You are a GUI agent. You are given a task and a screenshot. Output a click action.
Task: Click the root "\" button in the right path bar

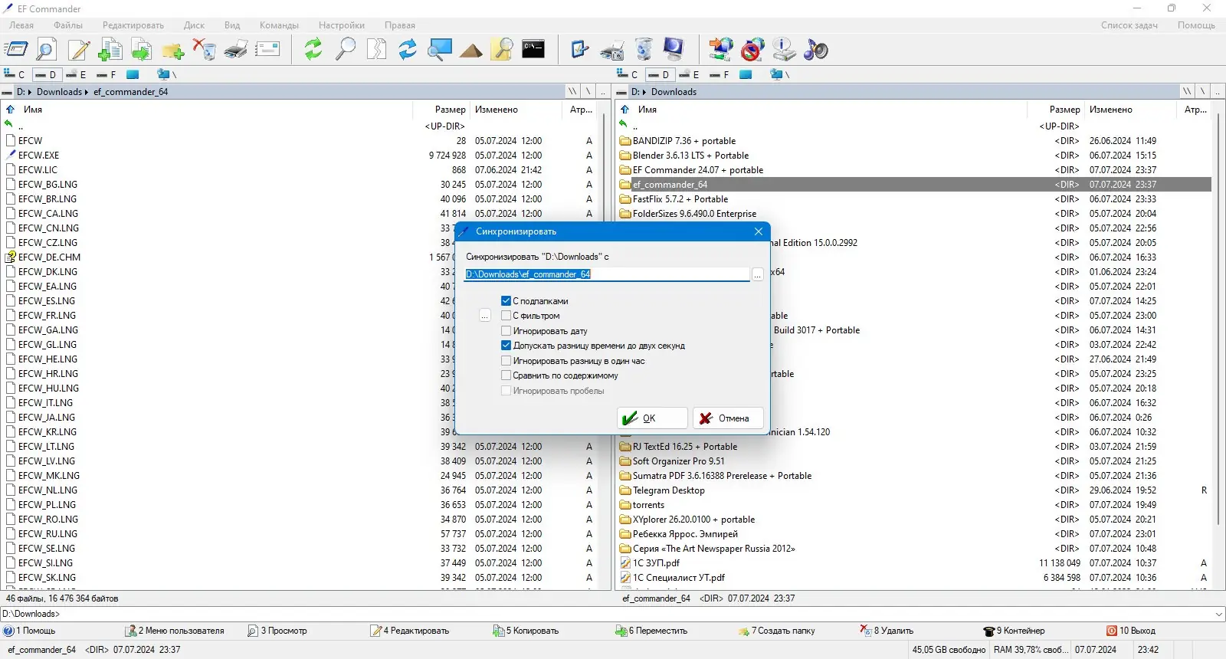[1202, 91]
